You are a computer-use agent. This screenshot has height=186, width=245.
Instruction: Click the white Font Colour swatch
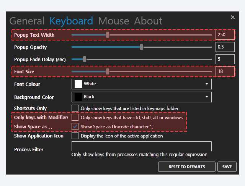pos(78,84)
